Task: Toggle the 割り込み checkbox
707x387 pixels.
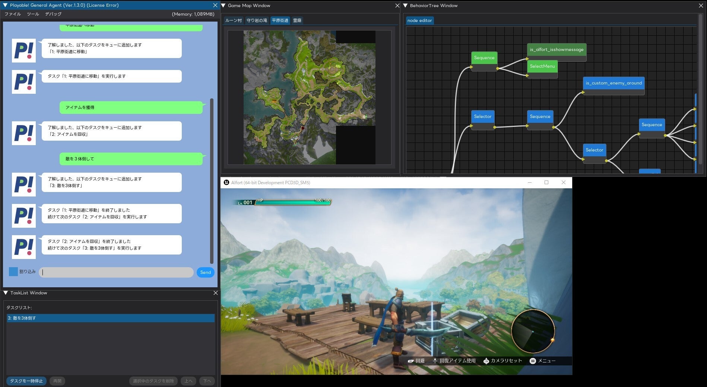Action: click(x=13, y=272)
